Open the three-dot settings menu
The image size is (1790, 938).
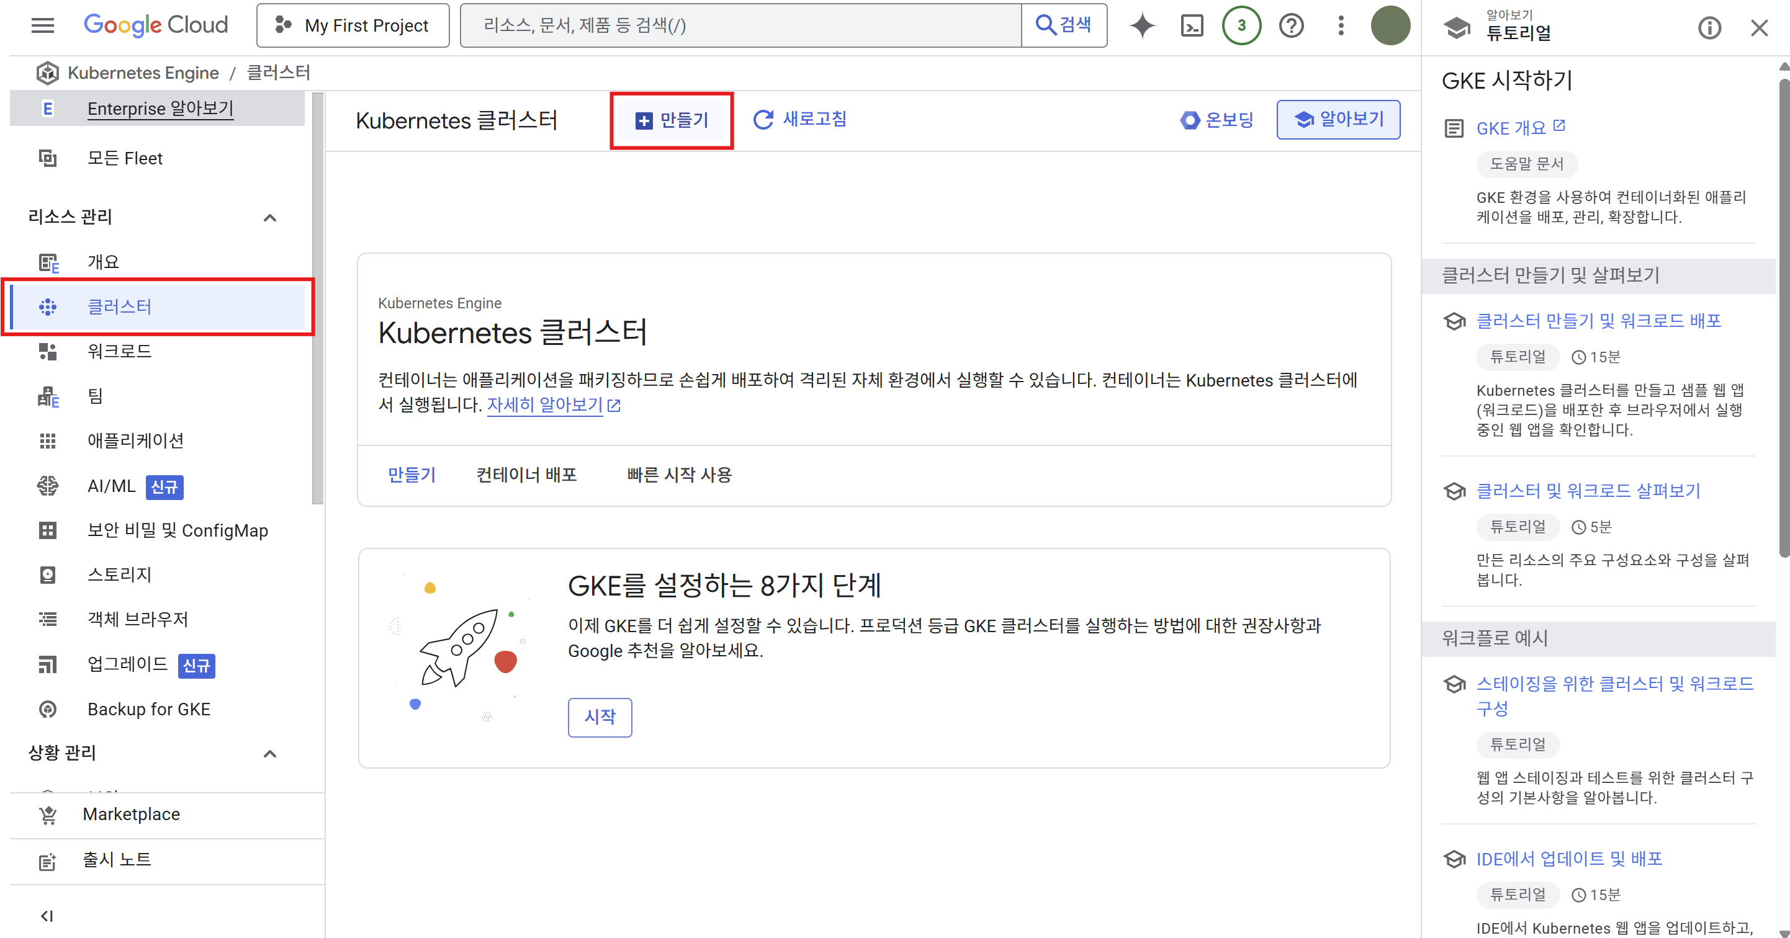pyautogui.click(x=1341, y=25)
